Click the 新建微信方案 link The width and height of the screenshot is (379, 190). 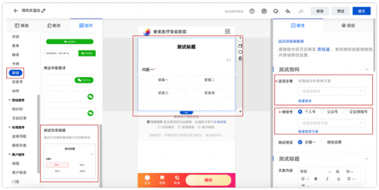[308, 132]
